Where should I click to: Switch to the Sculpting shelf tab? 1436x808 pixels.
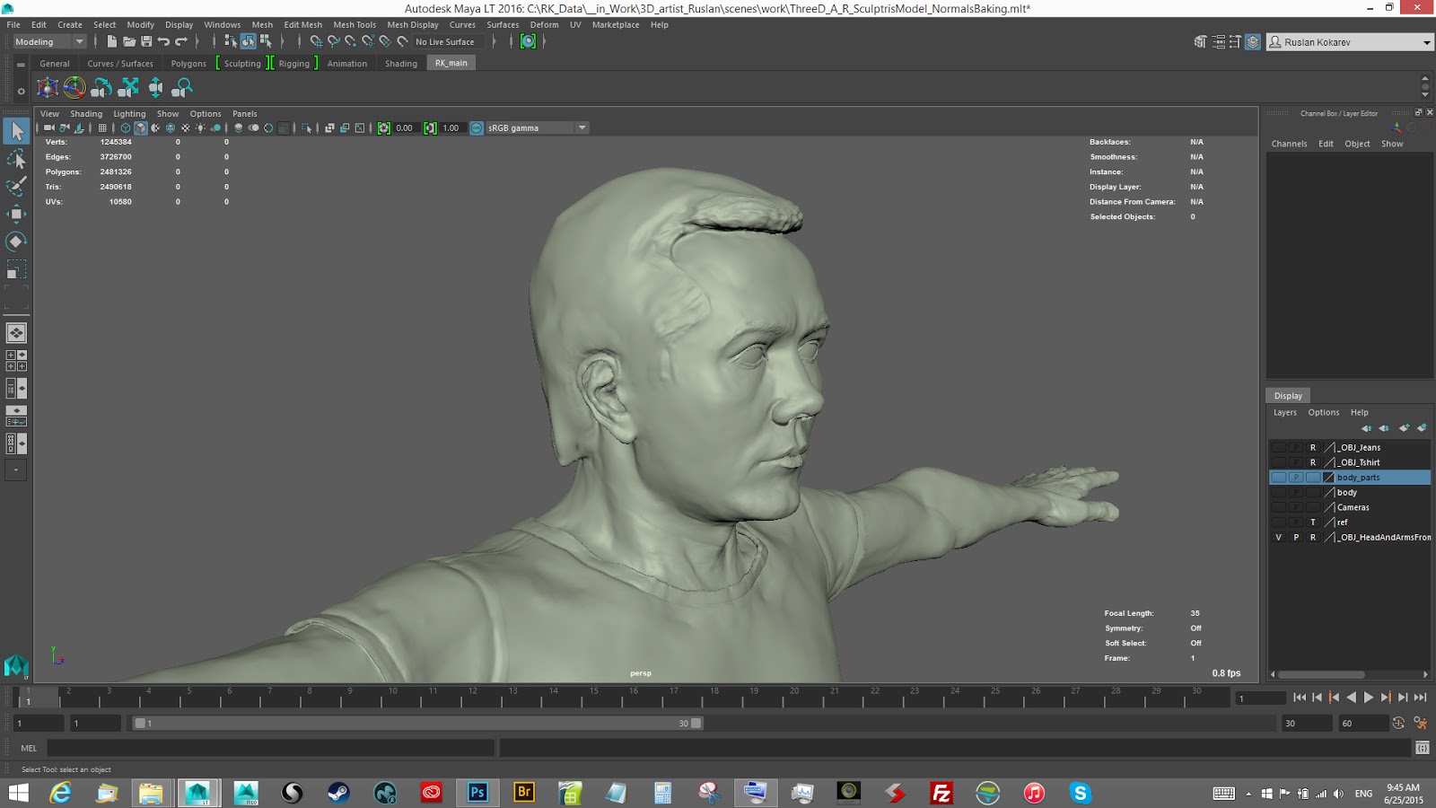[x=242, y=64]
